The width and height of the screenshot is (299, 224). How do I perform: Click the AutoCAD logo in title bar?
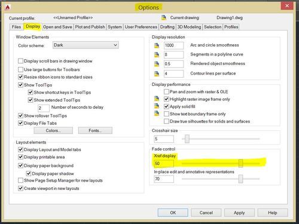(8, 7)
